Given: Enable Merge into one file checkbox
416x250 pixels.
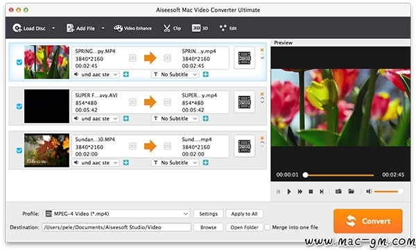Looking at the screenshot, I should coord(268,227).
